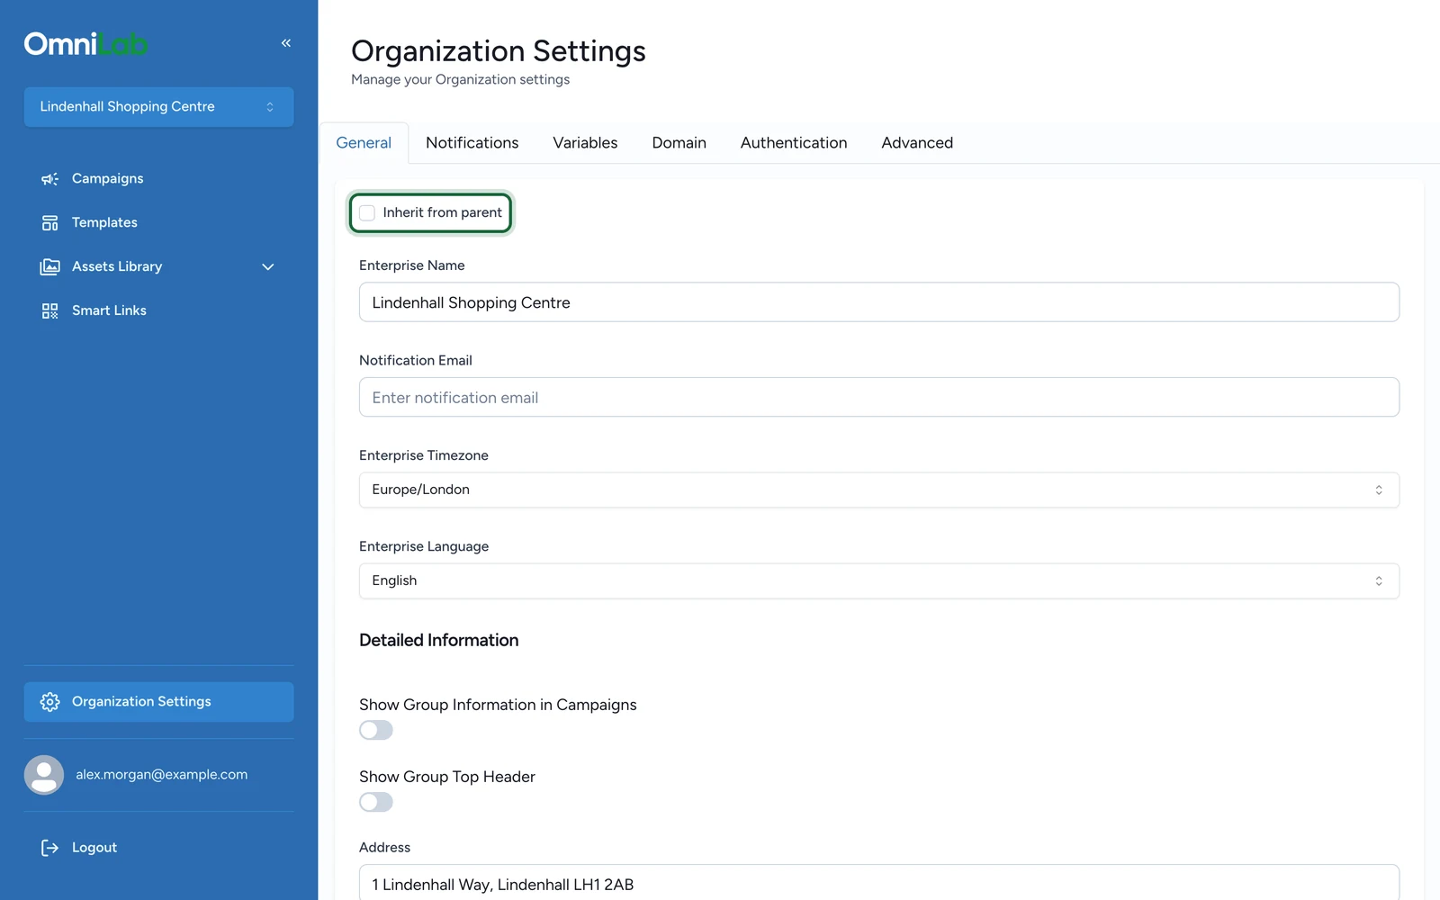1440x900 pixels.
Task: Switch to the Notifications tab
Action: click(x=472, y=143)
